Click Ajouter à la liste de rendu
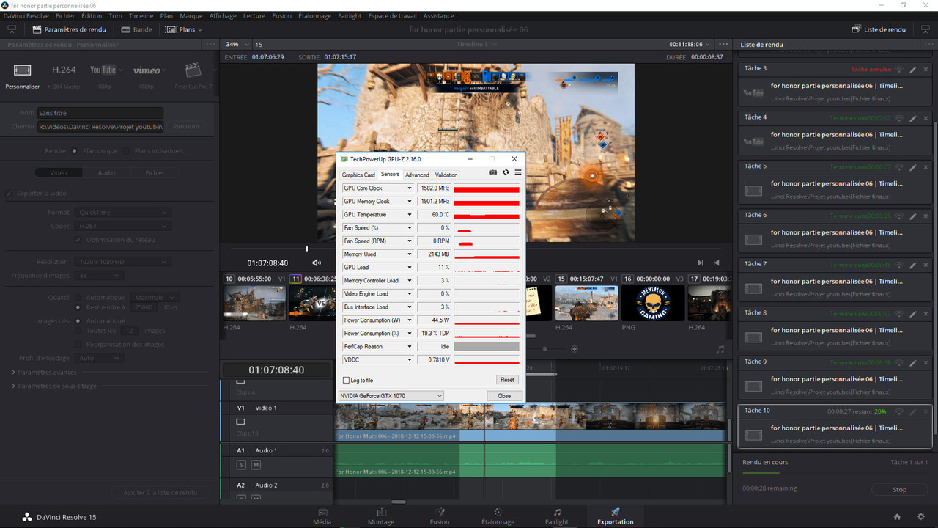Screen dimensions: 938x528 tap(160, 492)
